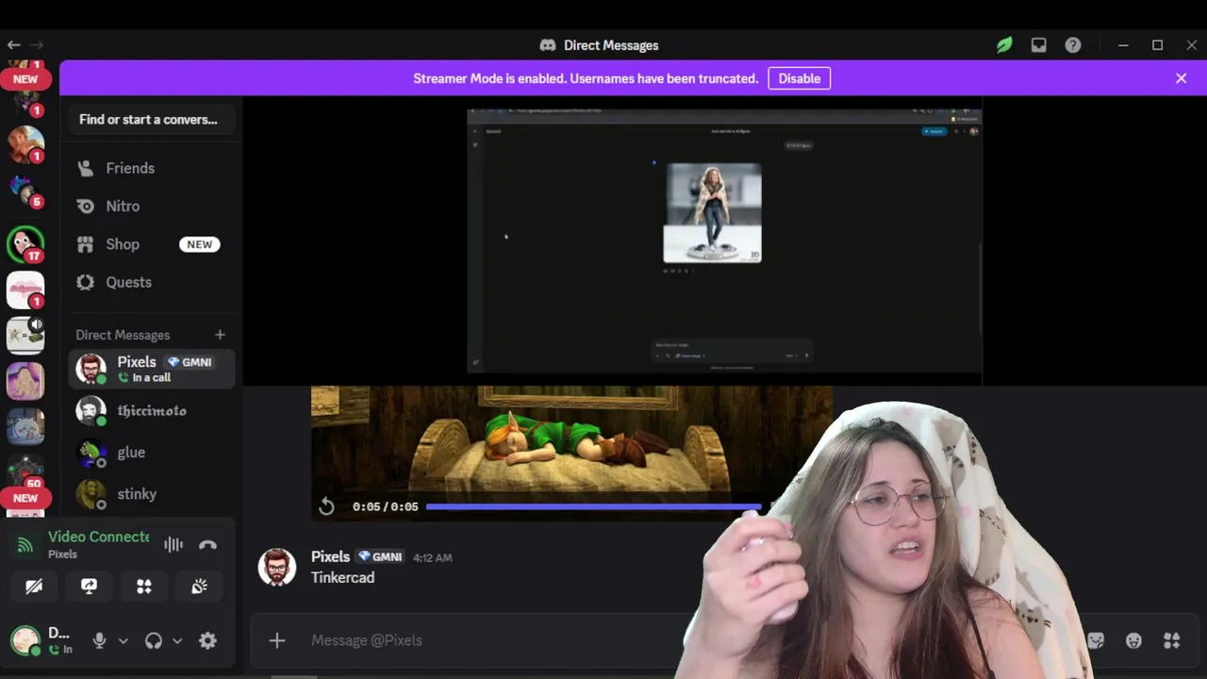Open the connection details signal icon

[x=25, y=544]
